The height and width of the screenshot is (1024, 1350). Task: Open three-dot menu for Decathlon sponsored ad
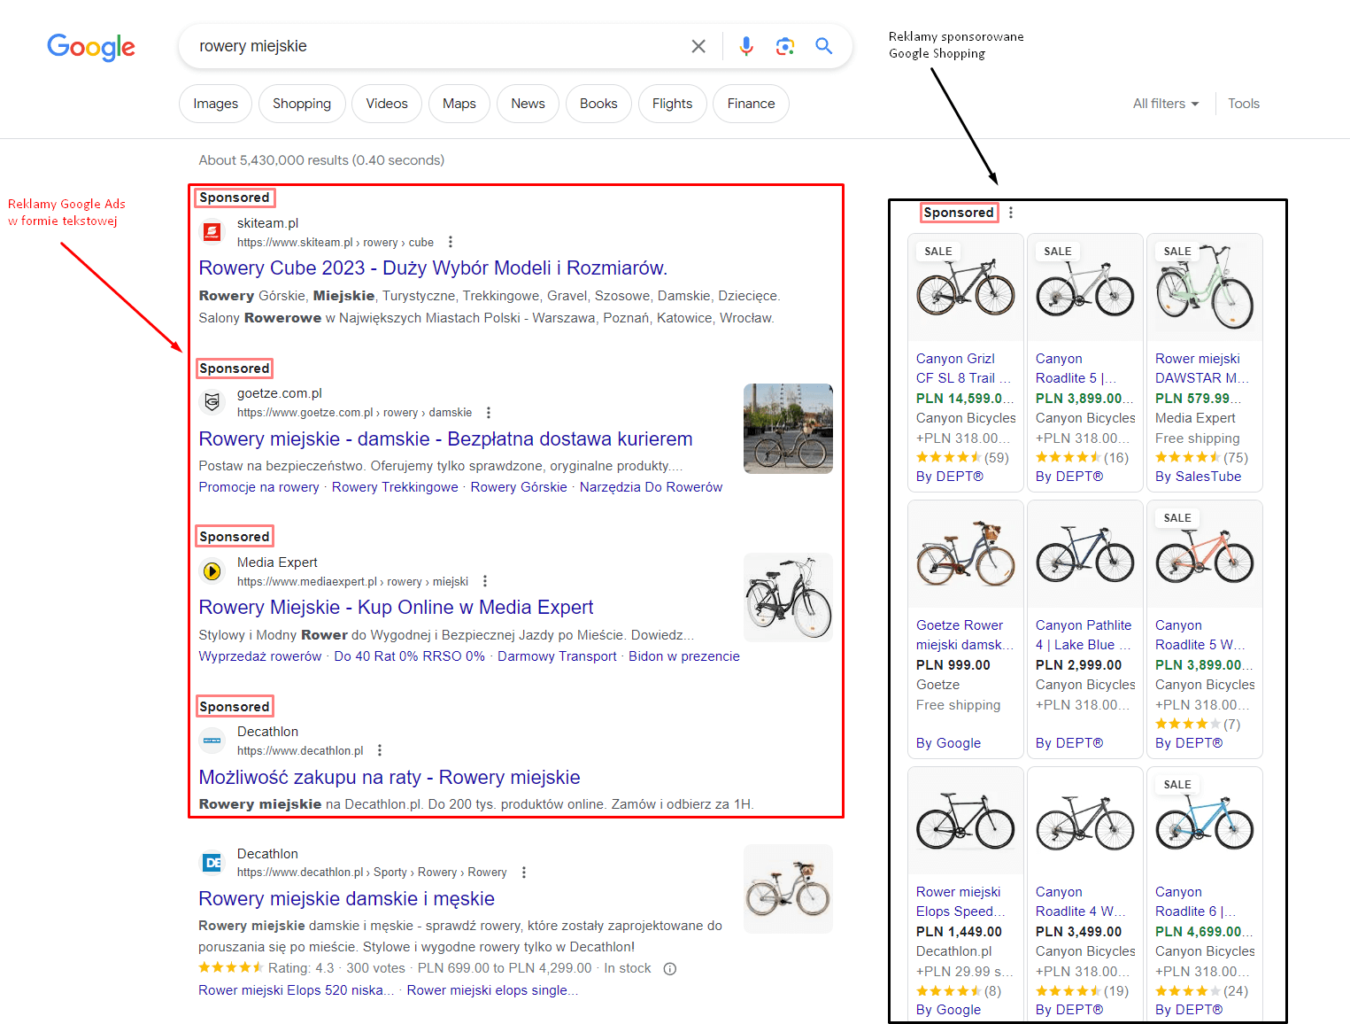point(380,750)
